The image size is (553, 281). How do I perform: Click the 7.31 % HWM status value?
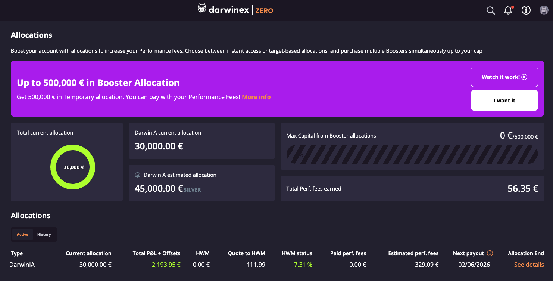tap(303, 265)
